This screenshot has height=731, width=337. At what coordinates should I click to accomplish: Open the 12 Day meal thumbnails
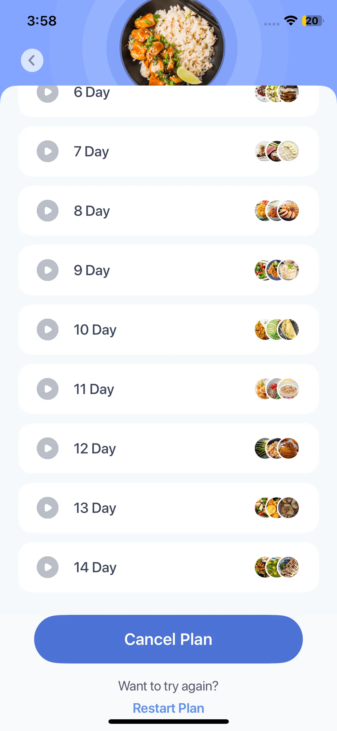click(x=277, y=448)
